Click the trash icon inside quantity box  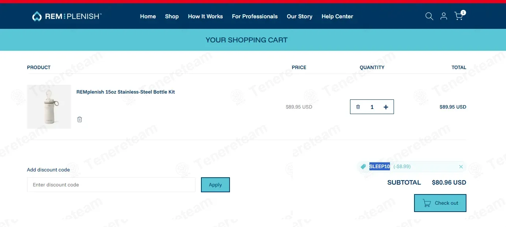(358, 107)
